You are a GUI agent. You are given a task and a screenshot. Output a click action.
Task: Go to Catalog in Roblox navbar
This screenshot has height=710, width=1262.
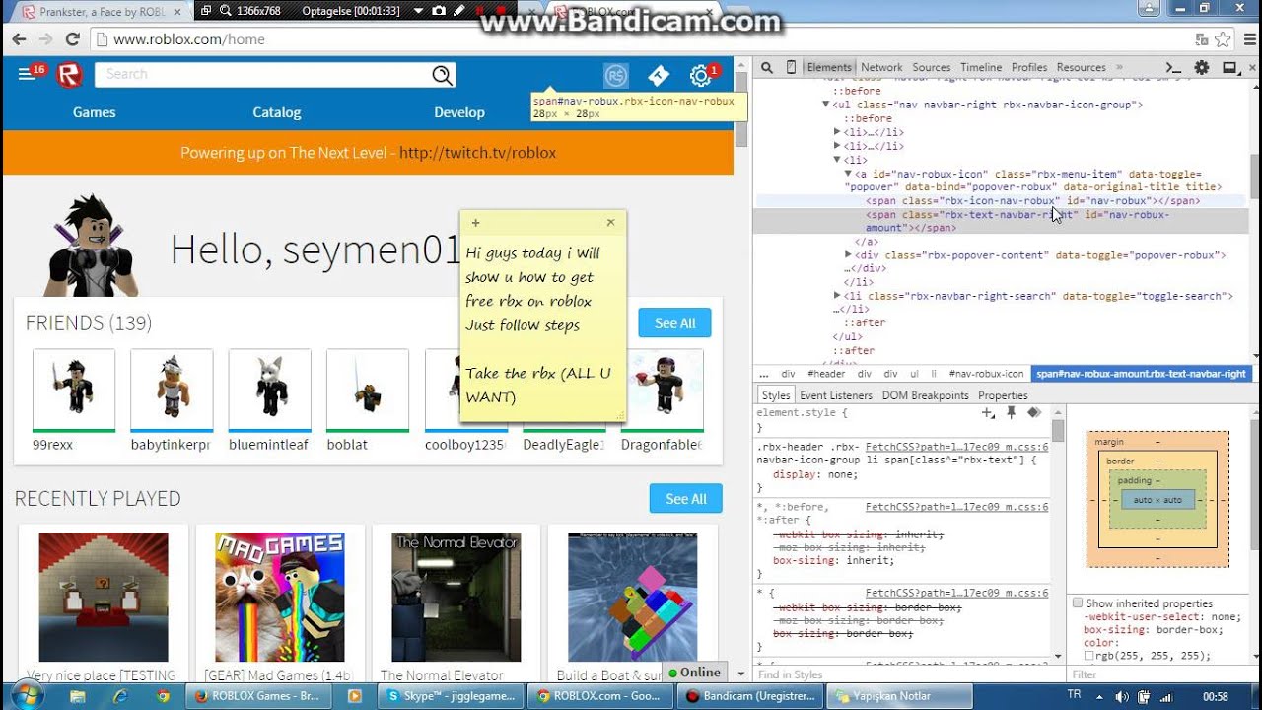(x=277, y=112)
